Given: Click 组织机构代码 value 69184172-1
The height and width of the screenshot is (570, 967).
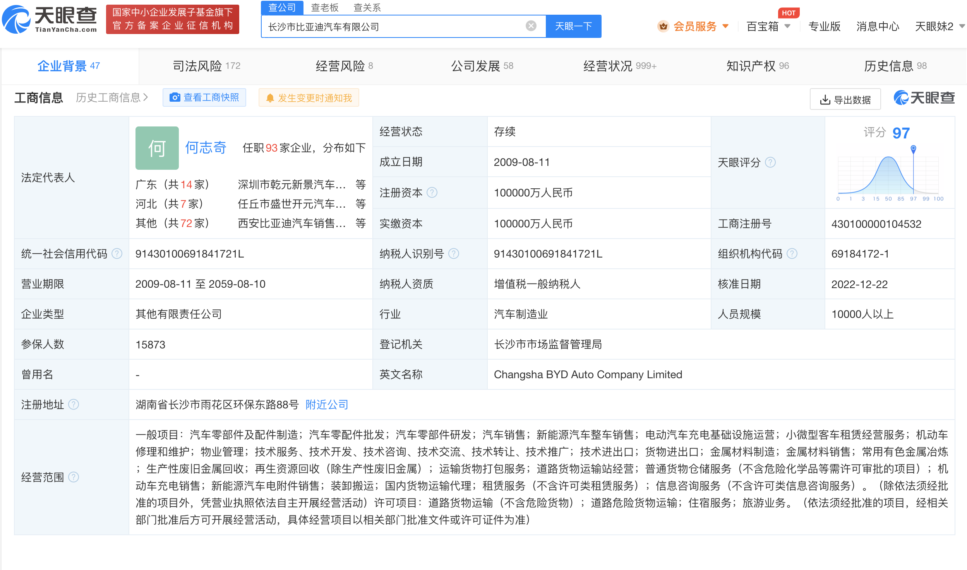Looking at the screenshot, I should point(860,254).
